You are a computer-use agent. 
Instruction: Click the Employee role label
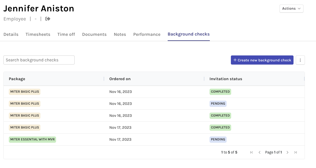15,19
